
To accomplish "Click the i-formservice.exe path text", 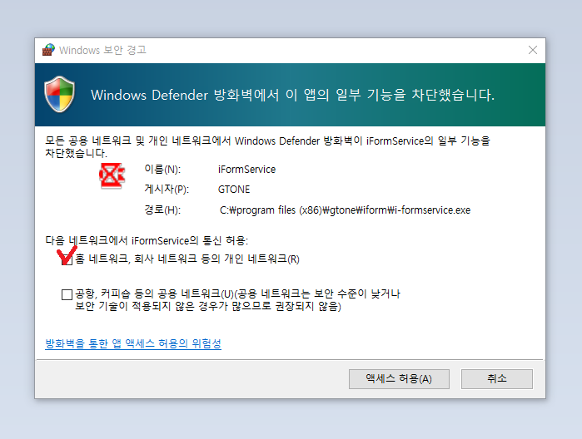I will coord(346,210).
